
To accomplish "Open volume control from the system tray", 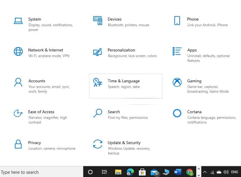I will tap(226, 172).
